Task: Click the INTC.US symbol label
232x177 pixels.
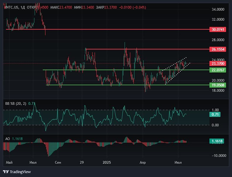Action: click(12, 7)
